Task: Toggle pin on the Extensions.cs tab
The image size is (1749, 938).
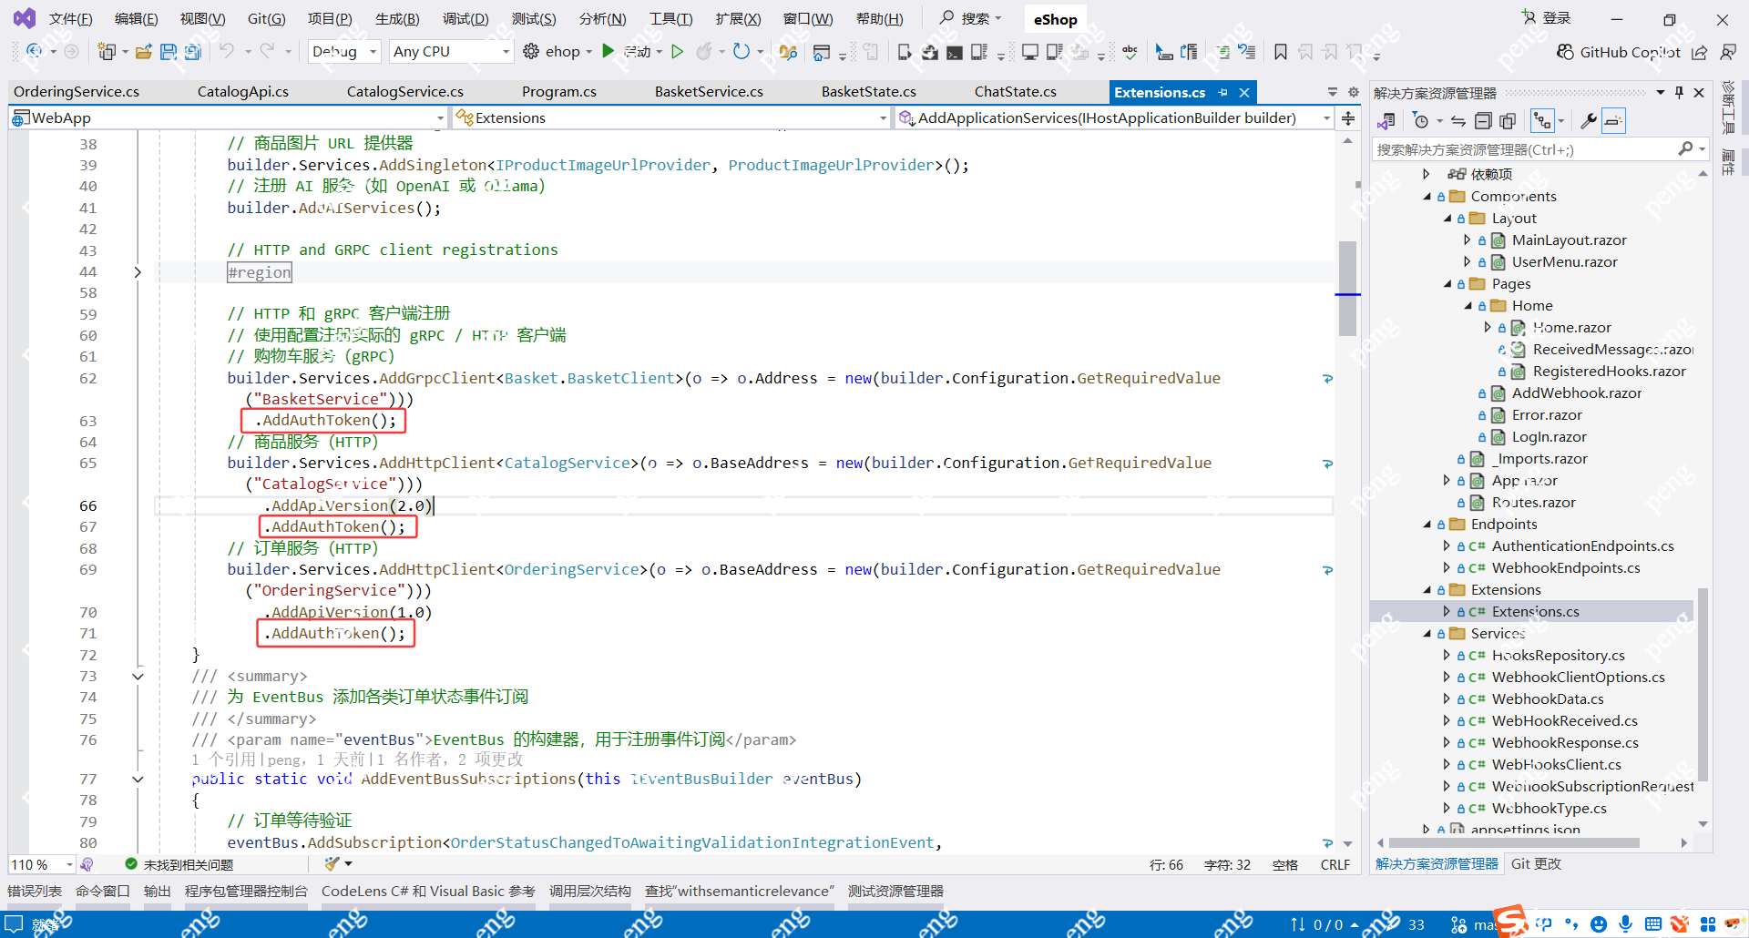Action: (x=1223, y=92)
